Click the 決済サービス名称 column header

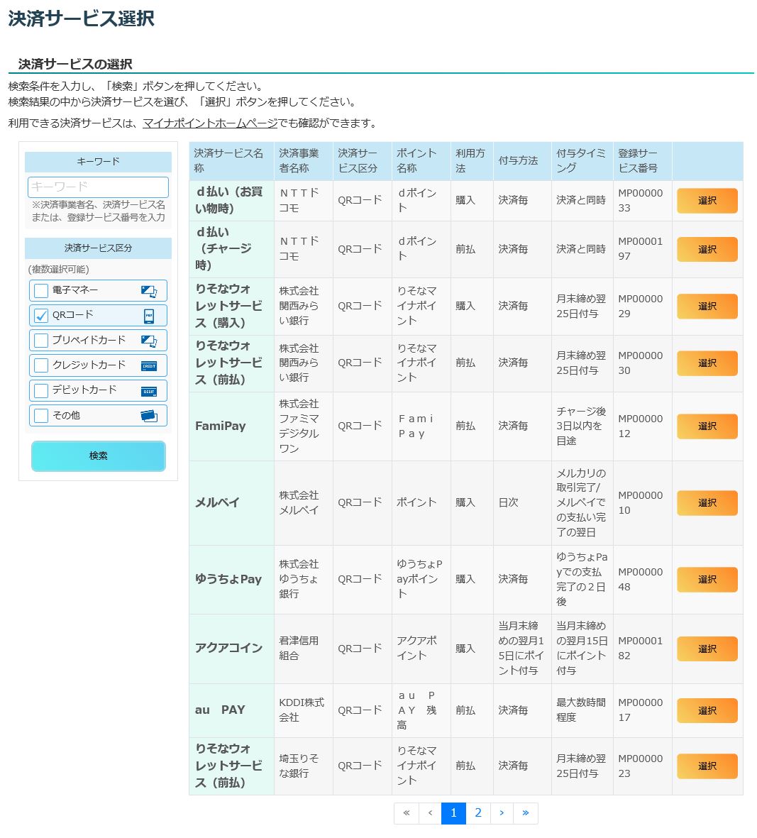(231, 161)
